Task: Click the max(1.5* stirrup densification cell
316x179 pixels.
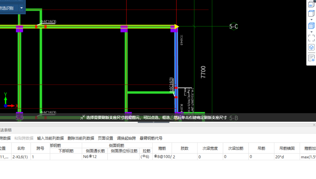Action: pos(308,157)
